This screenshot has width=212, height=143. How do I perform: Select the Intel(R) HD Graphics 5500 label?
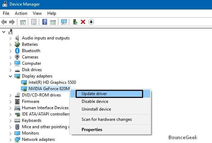(52, 82)
